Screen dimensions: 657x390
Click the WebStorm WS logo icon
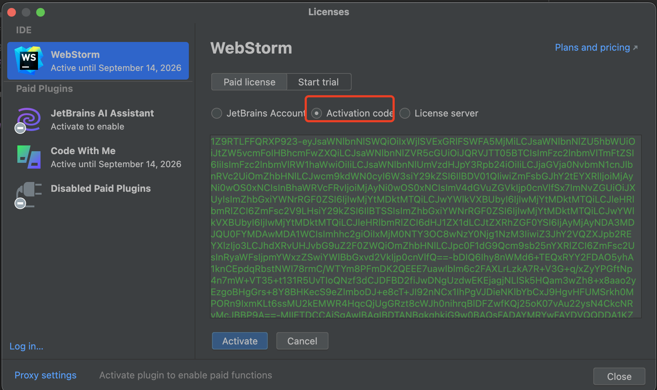pyautogui.click(x=29, y=60)
